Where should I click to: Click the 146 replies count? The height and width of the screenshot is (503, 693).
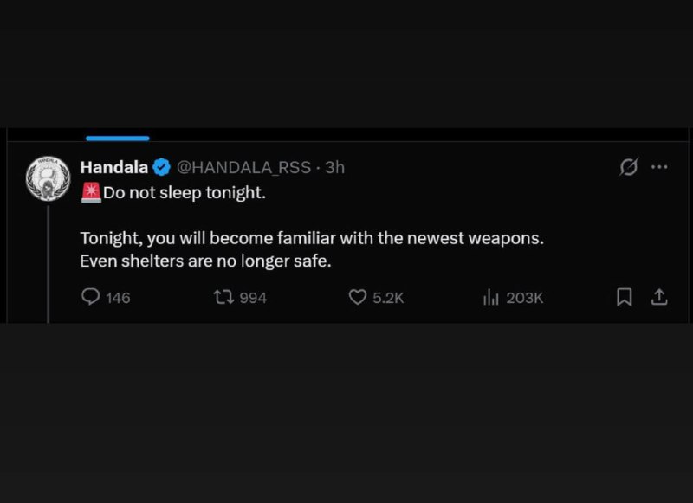118,298
